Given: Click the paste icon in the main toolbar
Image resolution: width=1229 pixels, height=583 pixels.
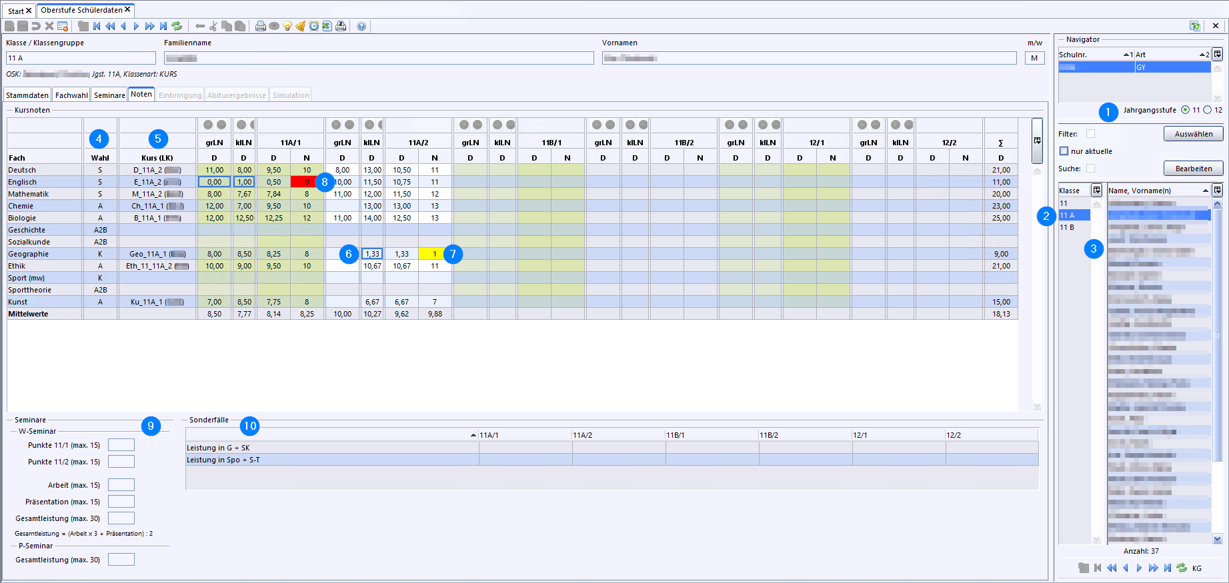Looking at the screenshot, I should tap(240, 26).
